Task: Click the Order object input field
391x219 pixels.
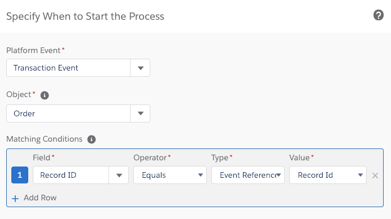Action: point(68,113)
